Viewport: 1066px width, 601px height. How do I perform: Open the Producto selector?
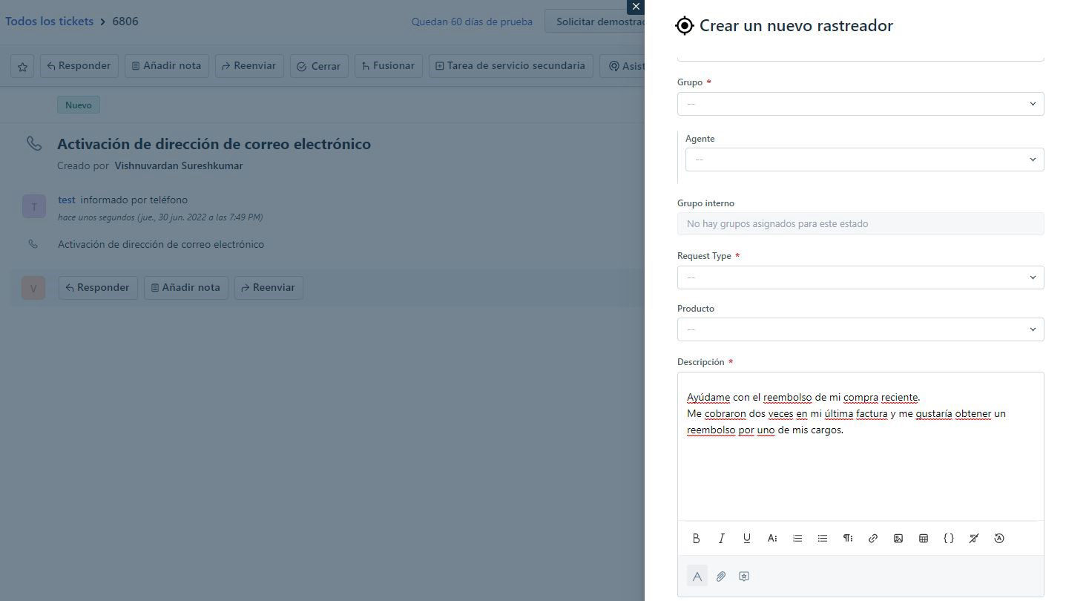[x=860, y=329]
